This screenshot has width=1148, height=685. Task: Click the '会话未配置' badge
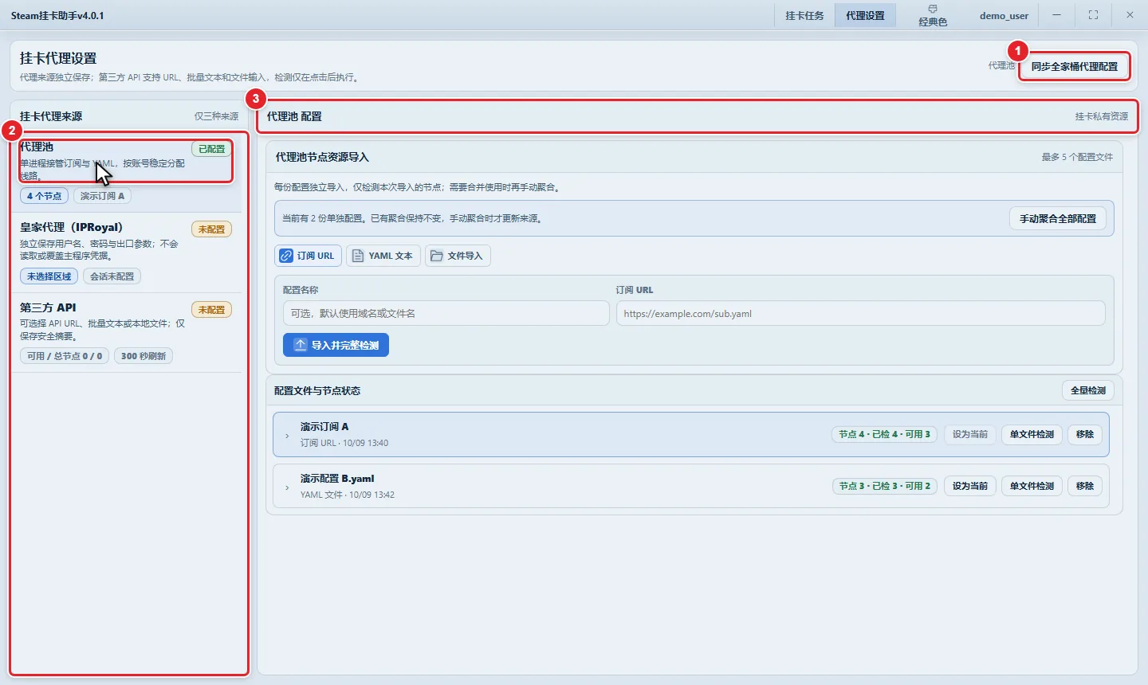pyautogui.click(x=112, y=276)
